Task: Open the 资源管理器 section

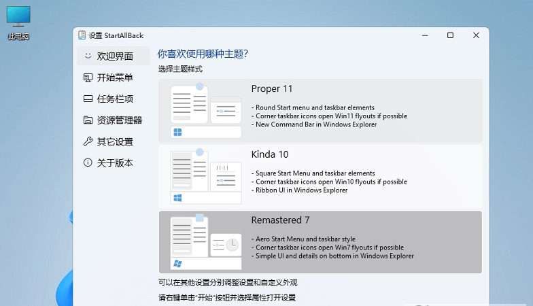Action: (113, 120)
